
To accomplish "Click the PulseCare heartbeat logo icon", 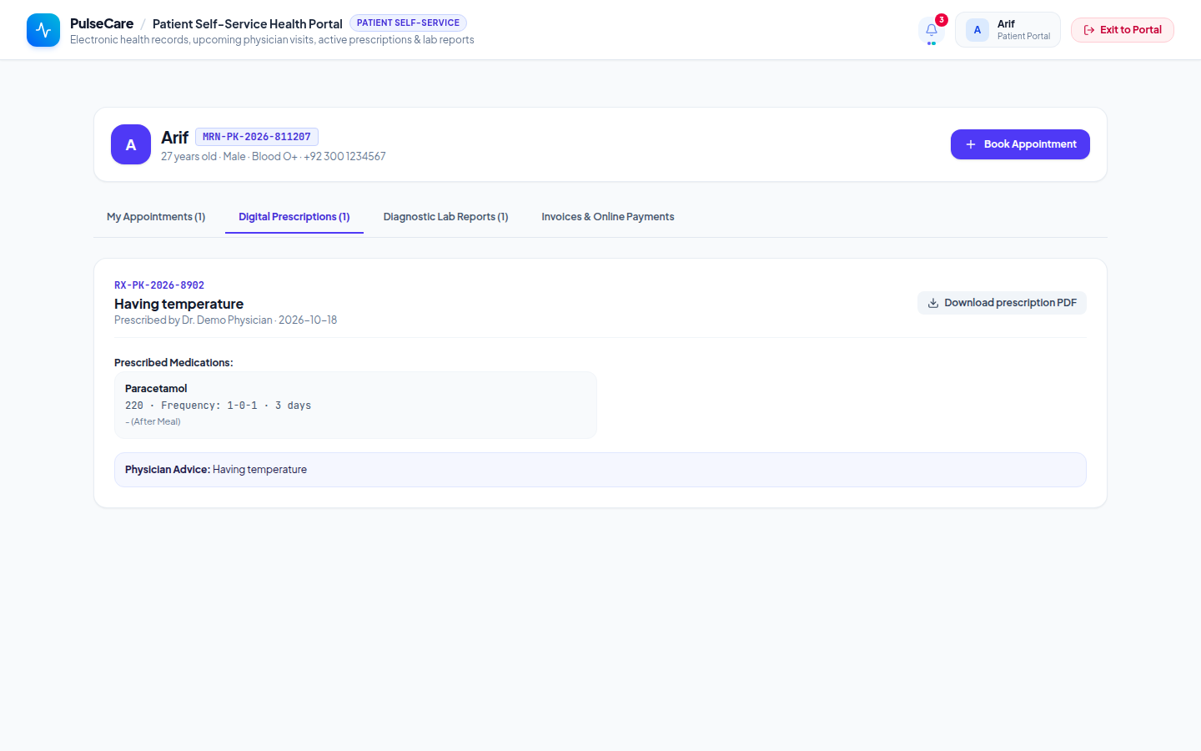I will click(43, 30).
